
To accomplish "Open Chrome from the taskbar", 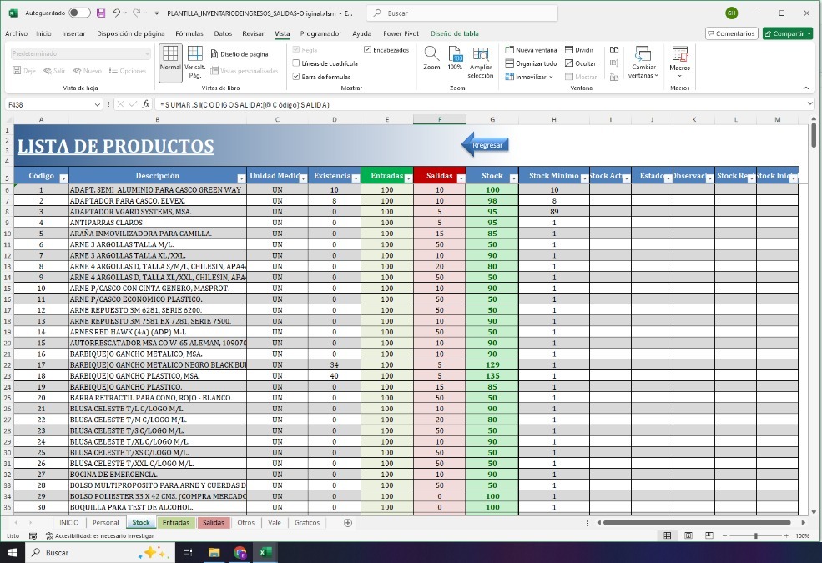I will pyautogui.click(x=240, y=552).
